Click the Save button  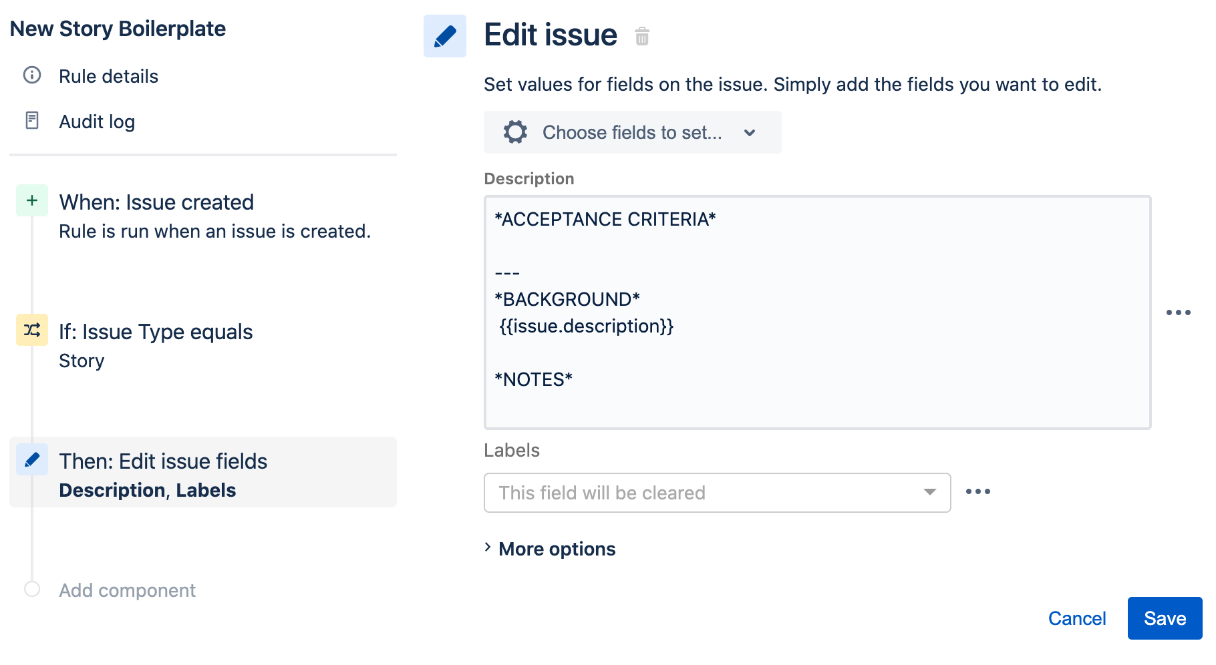(x=1165, y=618)
